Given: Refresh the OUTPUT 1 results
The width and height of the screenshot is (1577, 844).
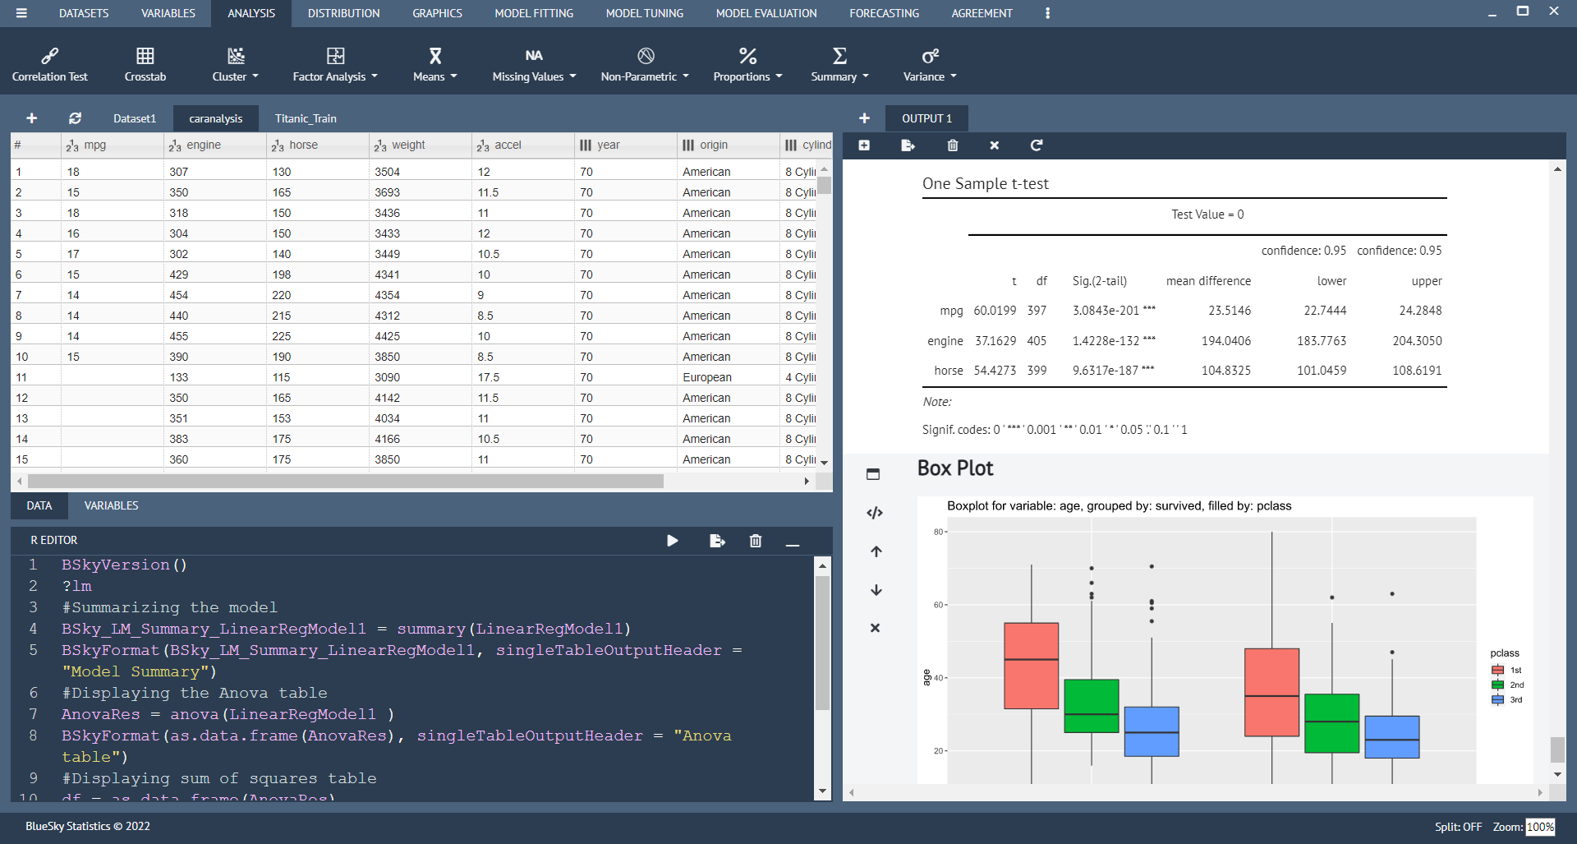Looking at the screenshot, I should 1037,145.
